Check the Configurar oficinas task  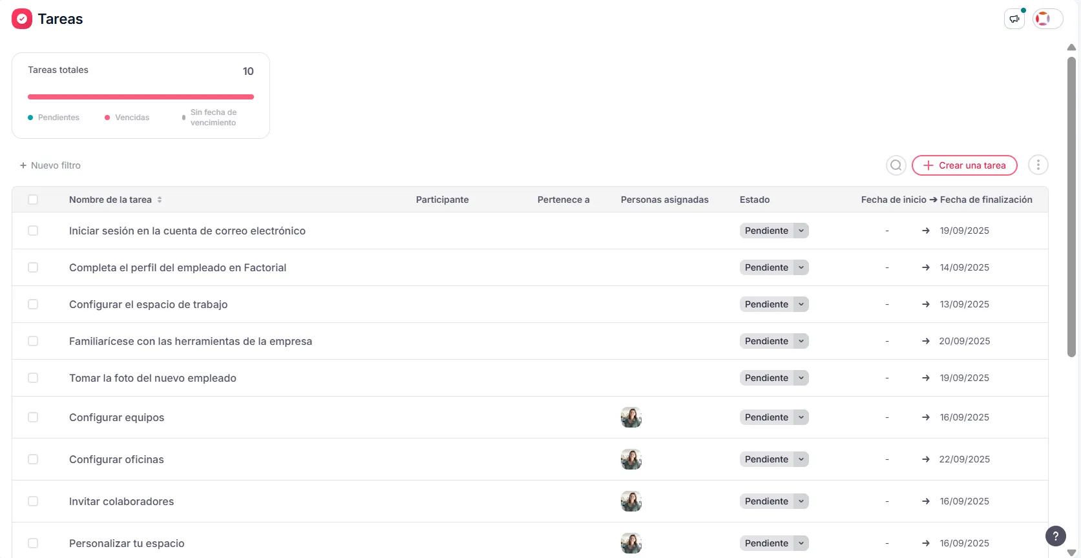[x=33, y=459]
